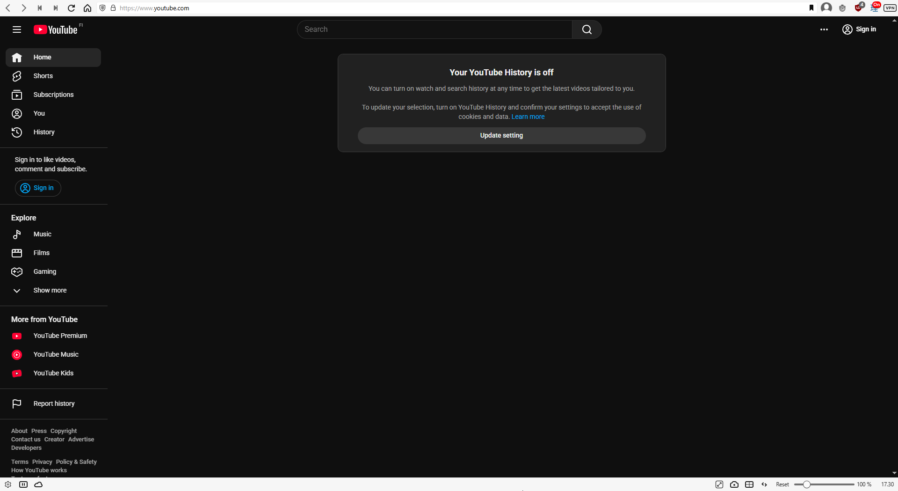The image size is (898, 491).
Task: Click How YouTube works link
Action: [x=39, y=470]
